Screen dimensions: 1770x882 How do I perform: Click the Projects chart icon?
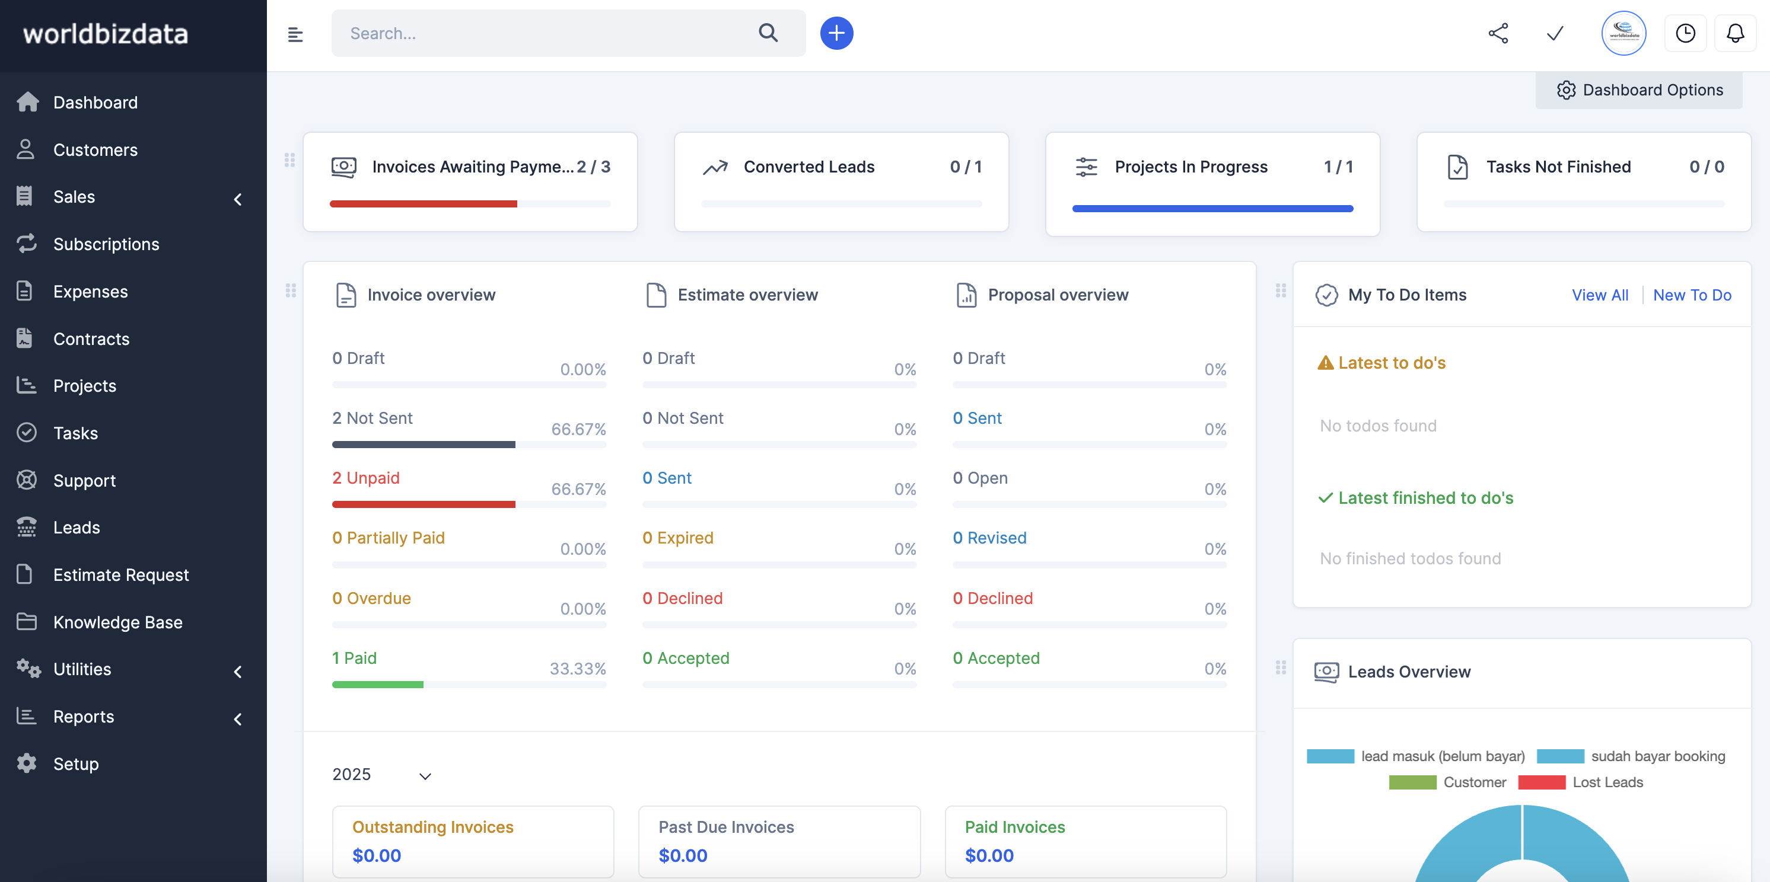coord(26,386)
